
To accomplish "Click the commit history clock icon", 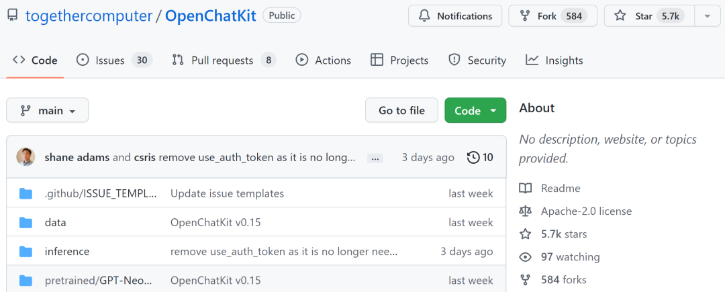I will tap(473, 158).
